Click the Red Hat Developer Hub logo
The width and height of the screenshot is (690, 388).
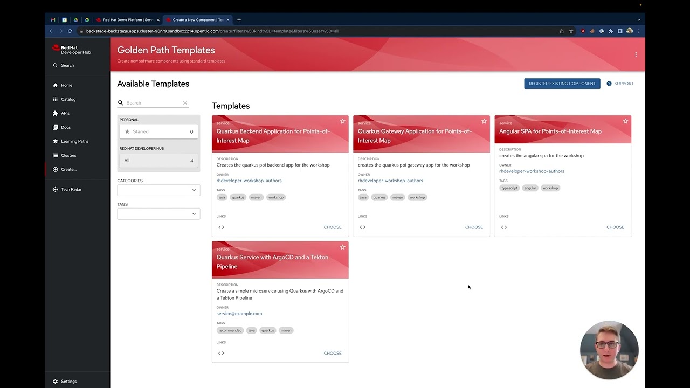coord(72,50)
